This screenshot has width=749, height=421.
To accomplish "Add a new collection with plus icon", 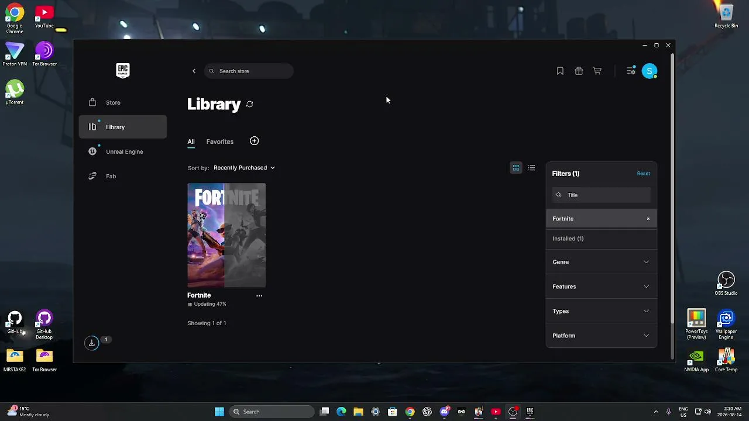I will (x=254, y=141).
